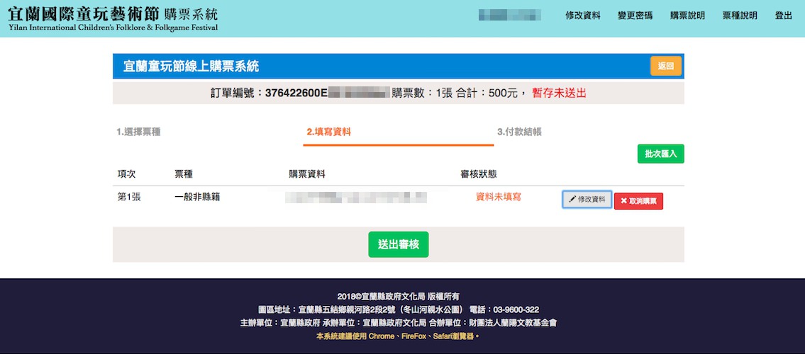Click the 修改資料 link in top navigation
Viewport: 805px width, 354px height.
[583, 16]
